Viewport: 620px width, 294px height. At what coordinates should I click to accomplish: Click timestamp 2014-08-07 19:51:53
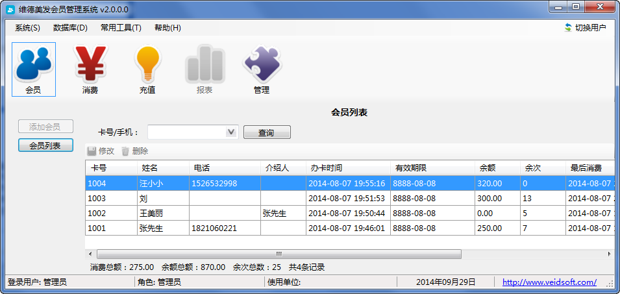tap(348, 199)
